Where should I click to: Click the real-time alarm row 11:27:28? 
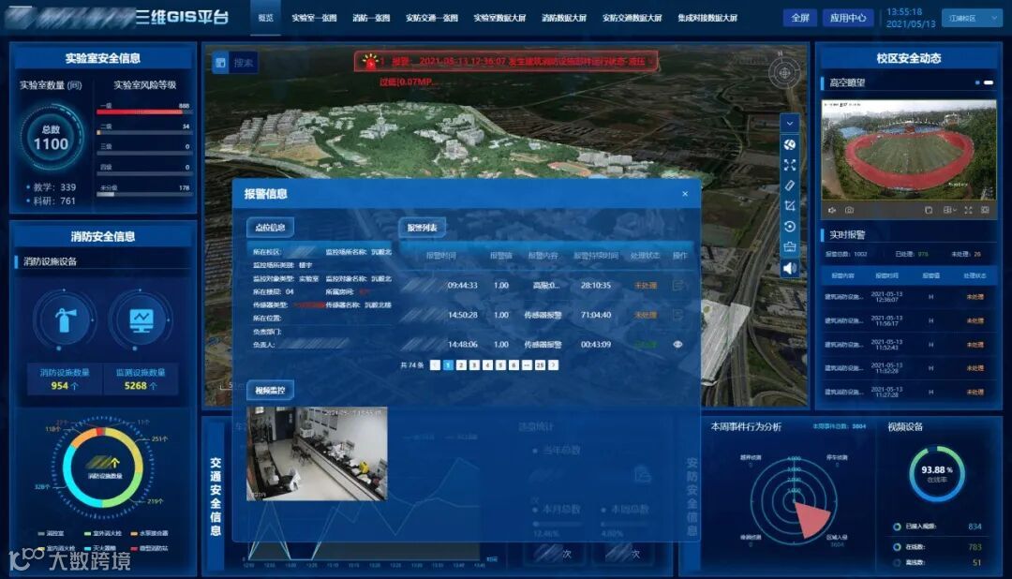tap(908, 392)
